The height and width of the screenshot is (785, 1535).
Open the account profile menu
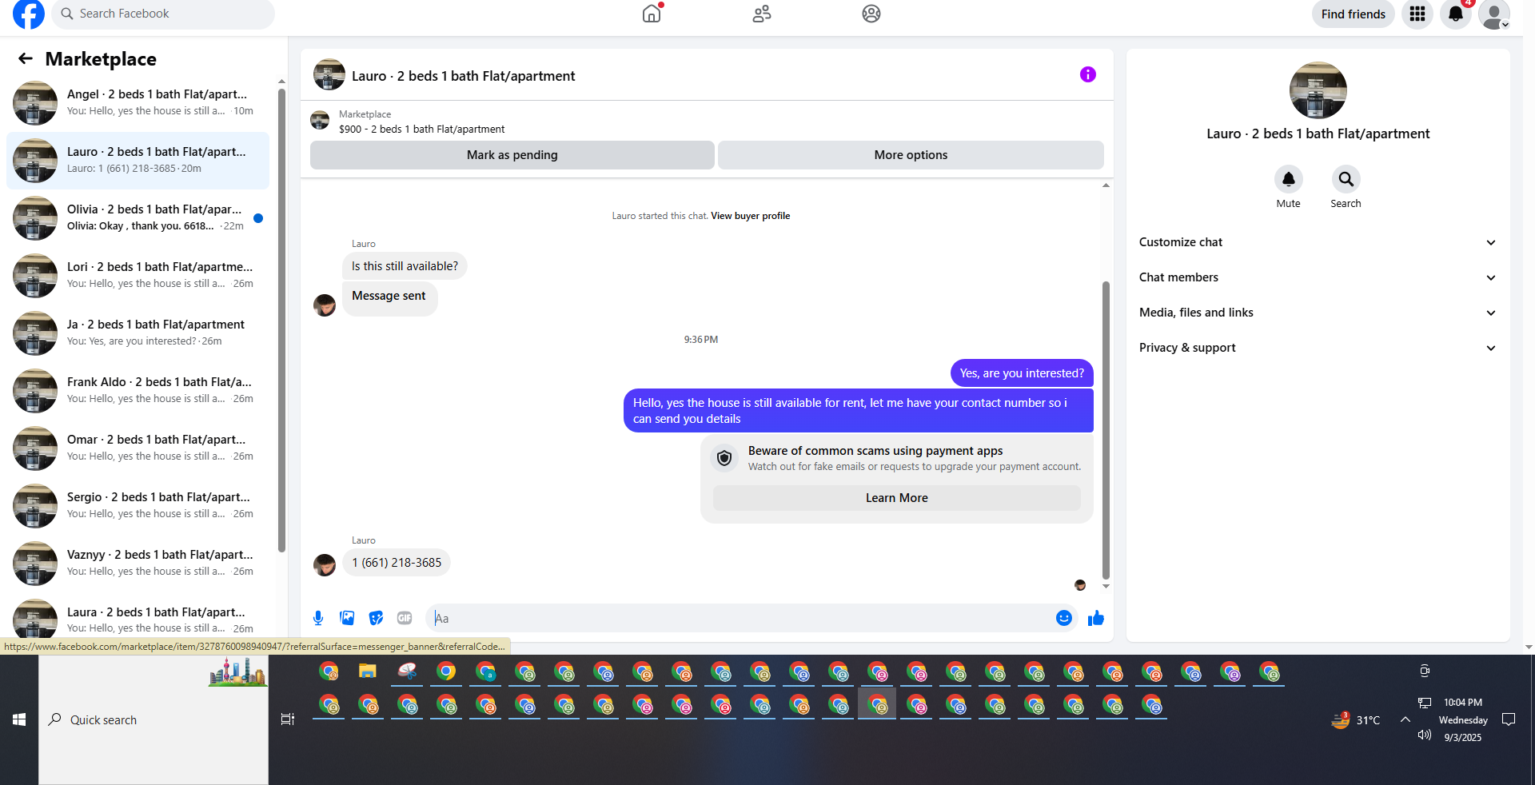pyautogui.click(x=1494, y=14)
